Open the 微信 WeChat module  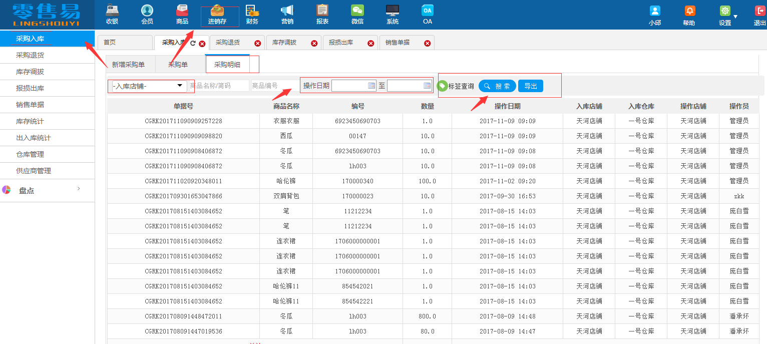point(357,15)
